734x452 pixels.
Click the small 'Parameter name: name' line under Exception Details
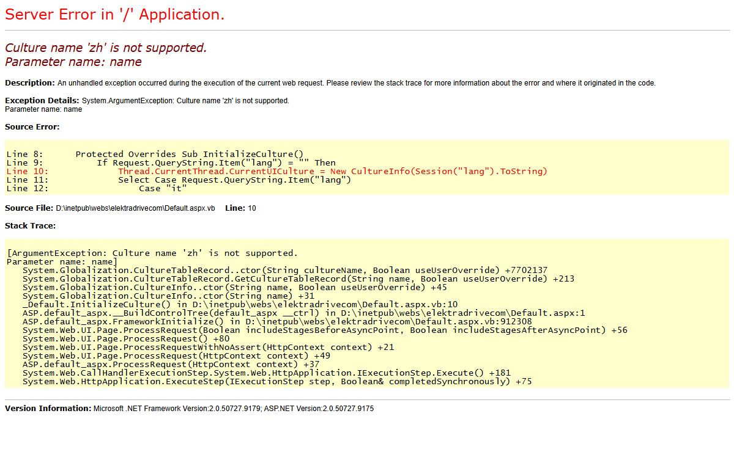(x=43, y=109)
